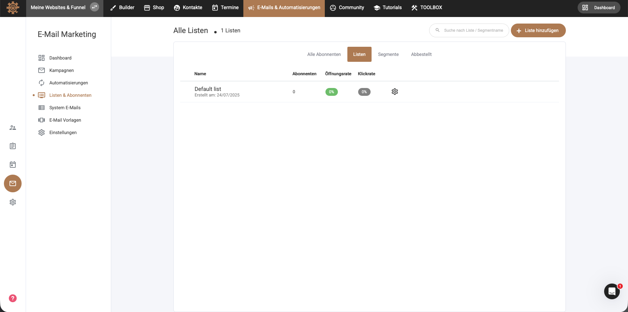Open the Default list entry

click(208, 89)
